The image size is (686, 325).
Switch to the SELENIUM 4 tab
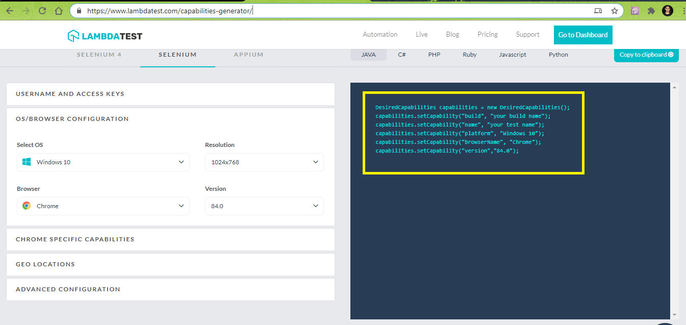coord(98,54)
